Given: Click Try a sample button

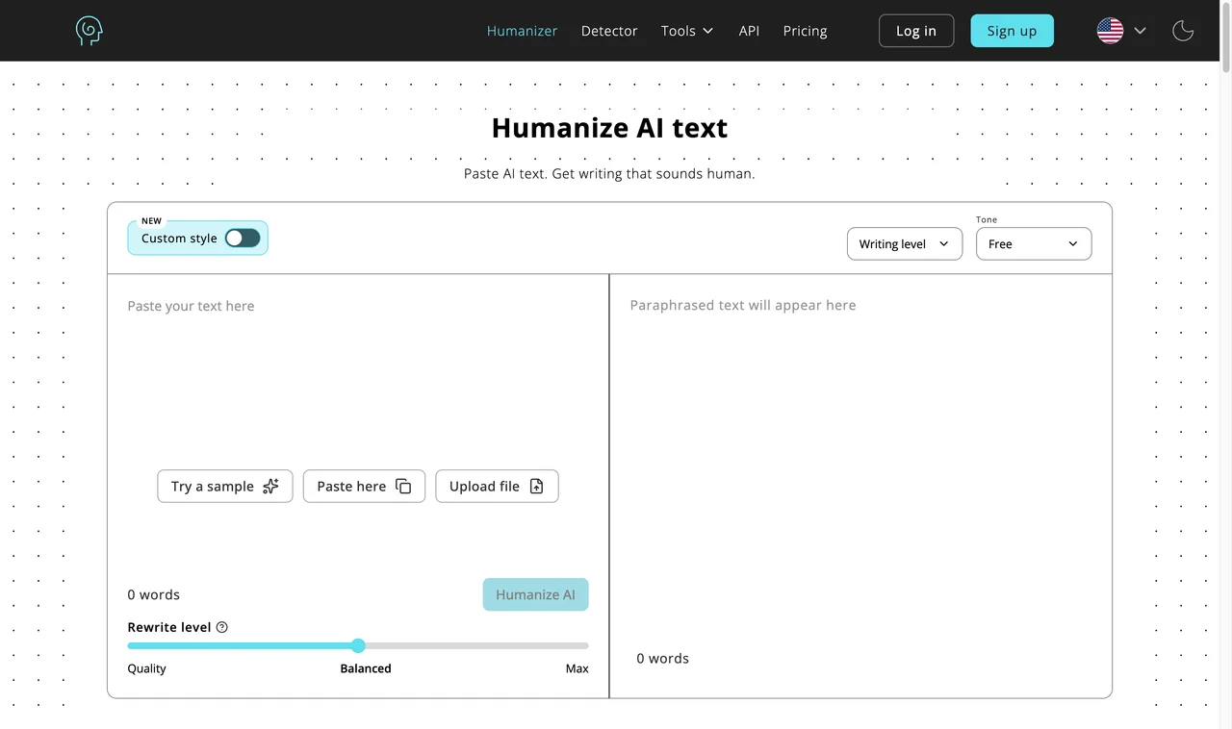Looking at the screenshot, I should tap(225, 487).
